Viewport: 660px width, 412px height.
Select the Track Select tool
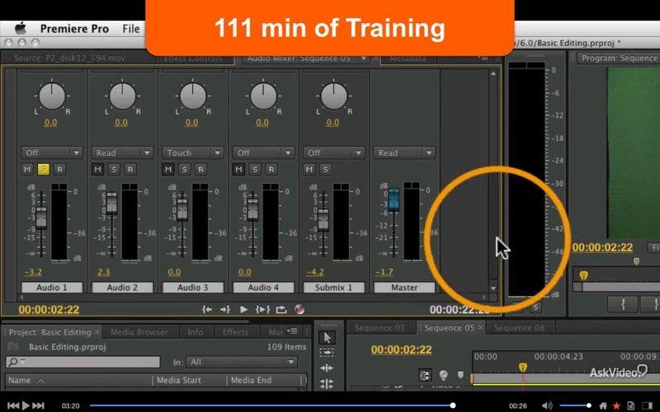coord(327,353)
